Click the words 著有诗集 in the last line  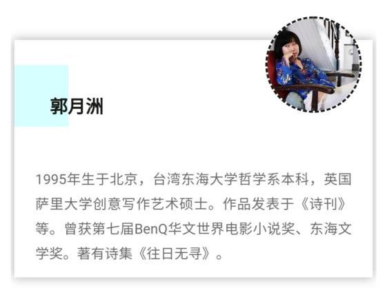(105, 254)
